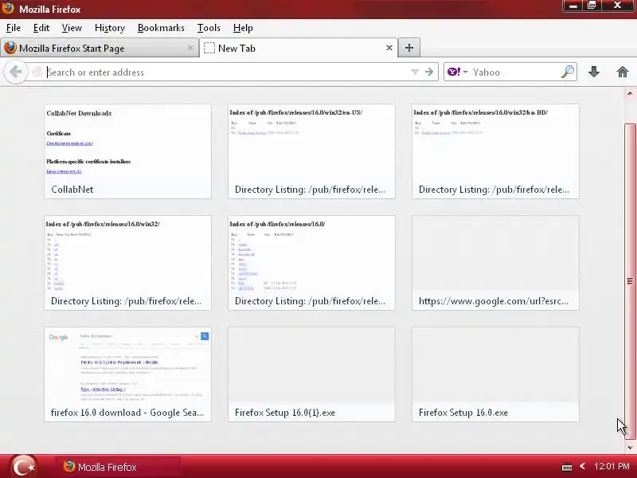This screenshot has width=637, height=478.
Task: Click the Go arrow in address bar
Action: pyautogui.click(x=429, y=72)
